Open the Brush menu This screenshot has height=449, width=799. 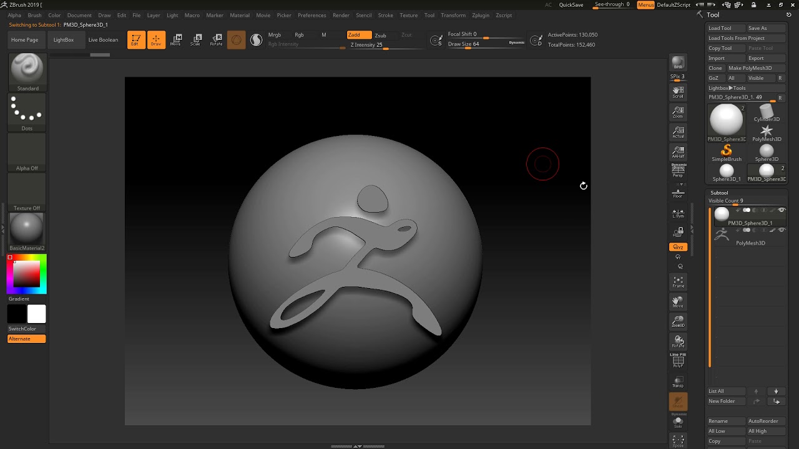(34, 15)
